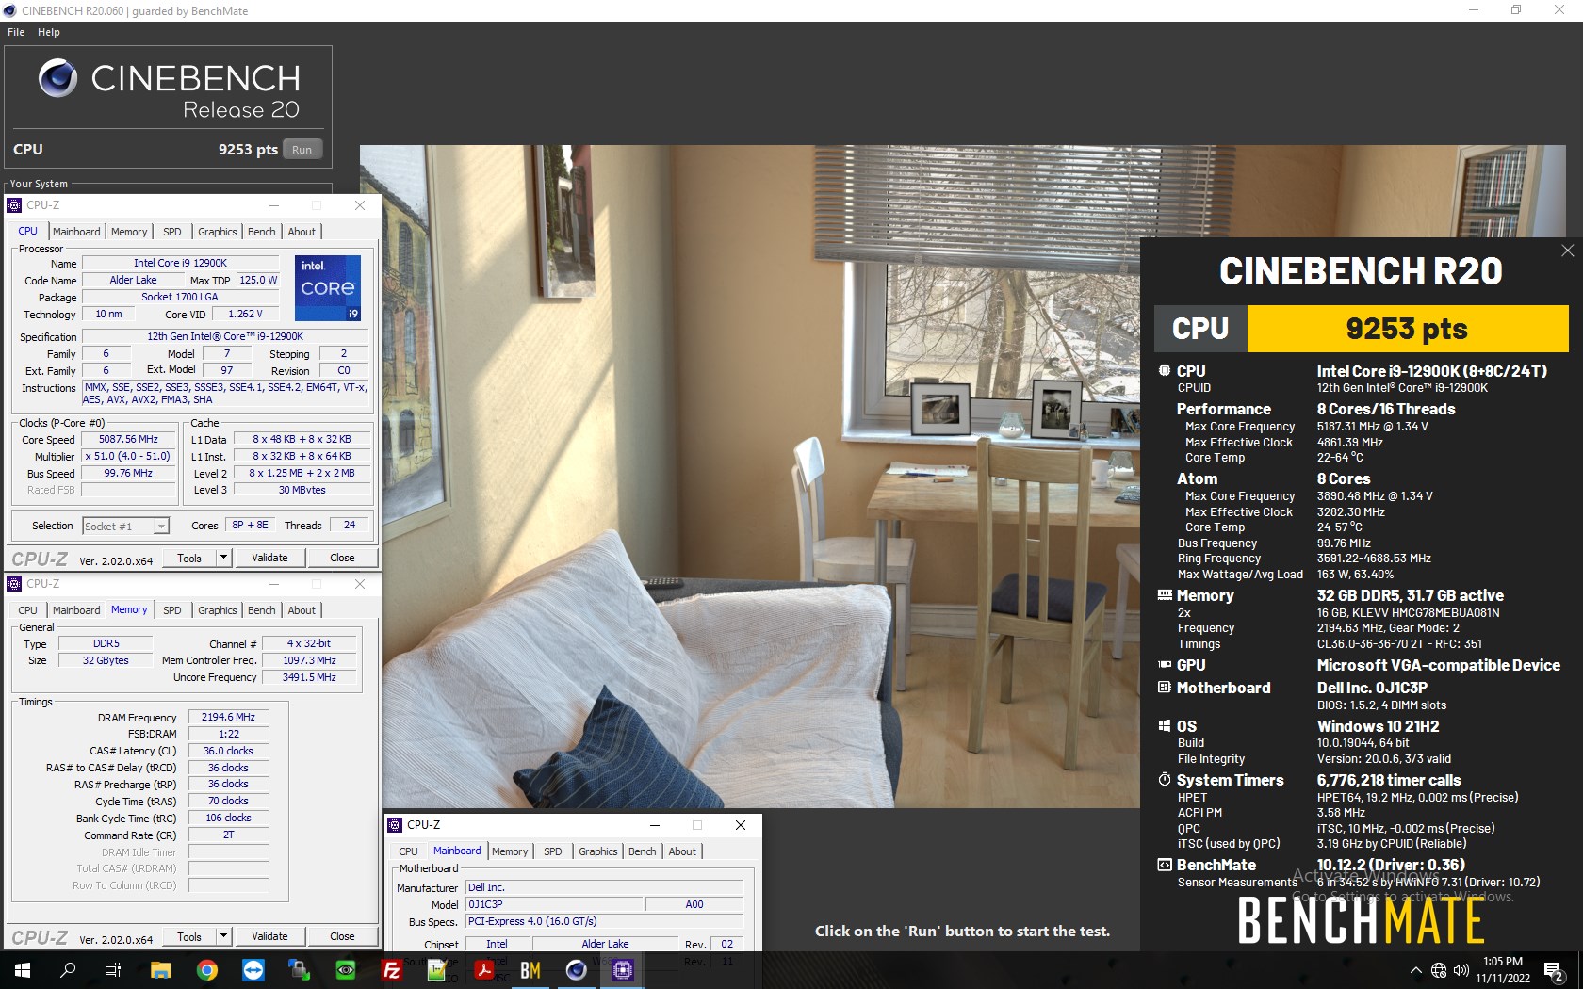Click the Cinebench sphere logo
This screenshot has height=989, width=1583.
(x=57, y=78)
